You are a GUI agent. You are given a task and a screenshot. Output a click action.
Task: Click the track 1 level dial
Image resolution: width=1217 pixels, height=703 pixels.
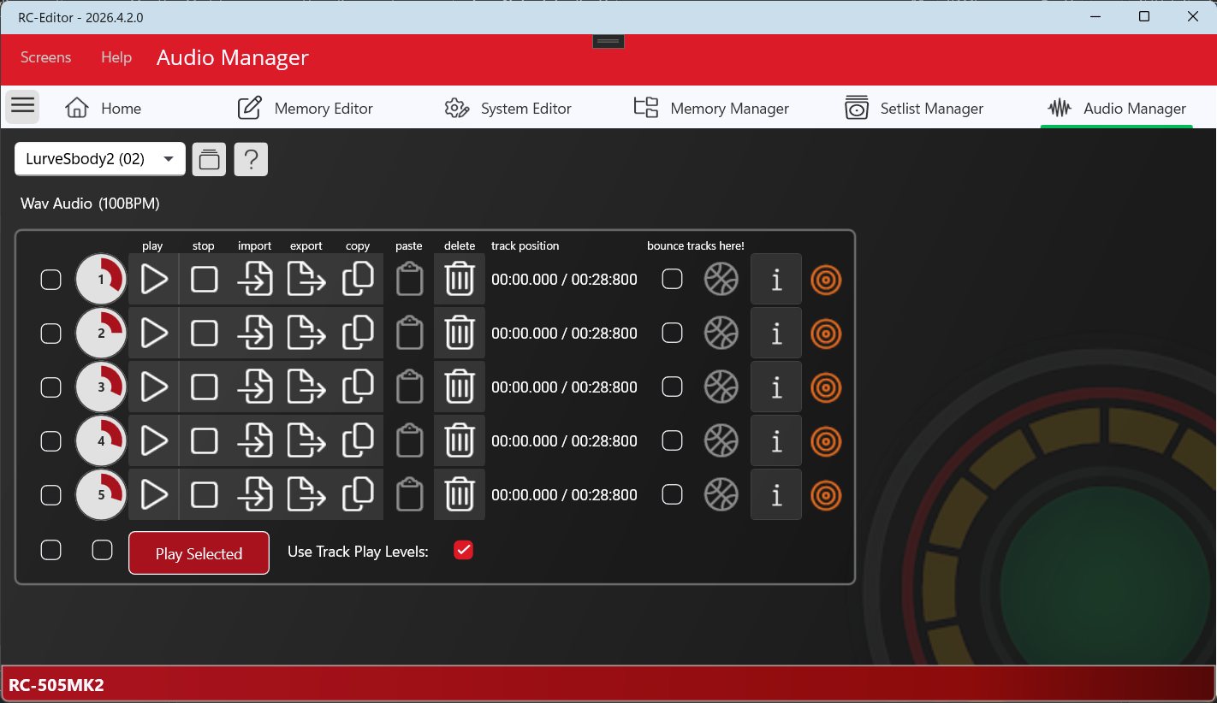[x=101, y=279]
